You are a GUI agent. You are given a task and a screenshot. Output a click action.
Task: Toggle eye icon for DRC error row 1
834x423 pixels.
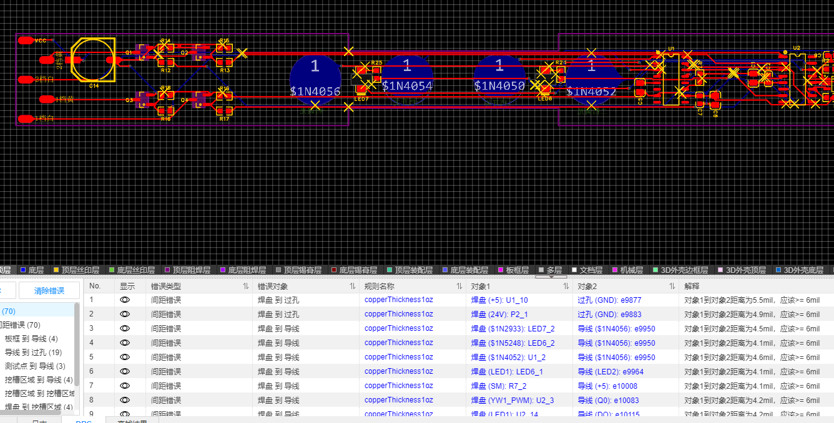click(125, 300)
